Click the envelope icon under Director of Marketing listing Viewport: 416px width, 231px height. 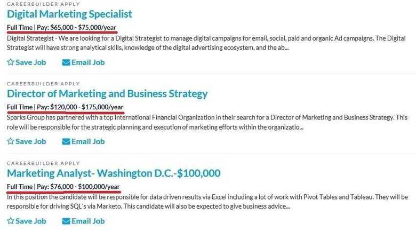click(x=66, y=141)
